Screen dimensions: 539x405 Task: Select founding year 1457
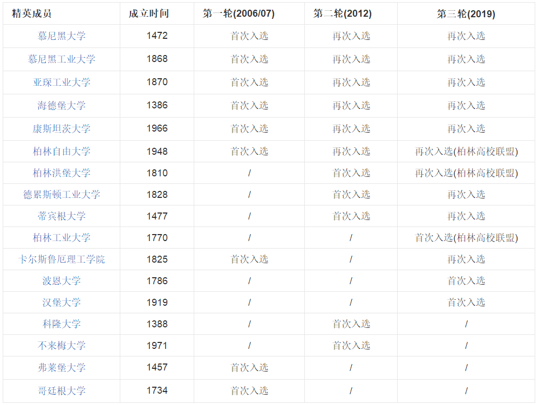coord(157,367)
